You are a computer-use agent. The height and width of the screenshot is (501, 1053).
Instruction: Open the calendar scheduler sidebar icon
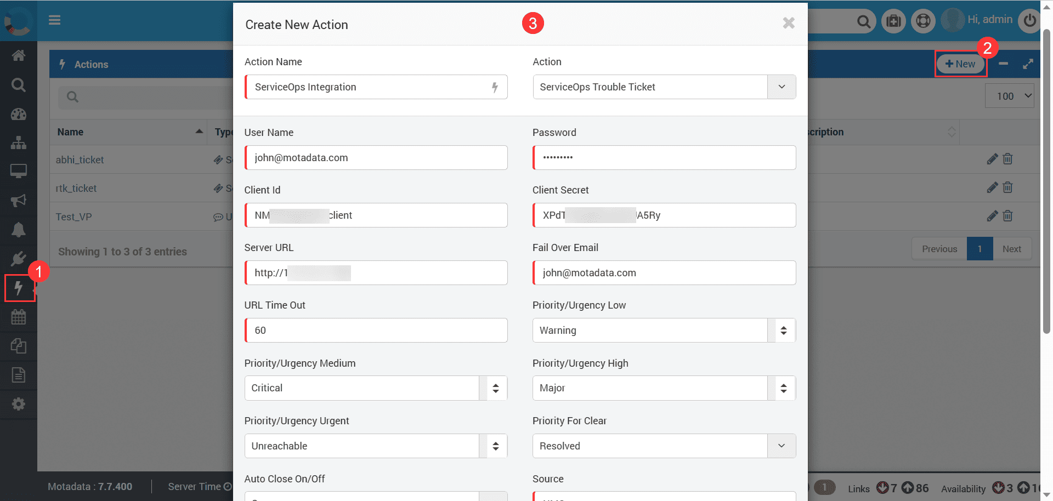pos(19,317)
